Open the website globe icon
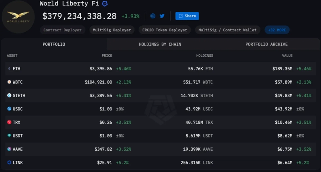 point(153,16)
